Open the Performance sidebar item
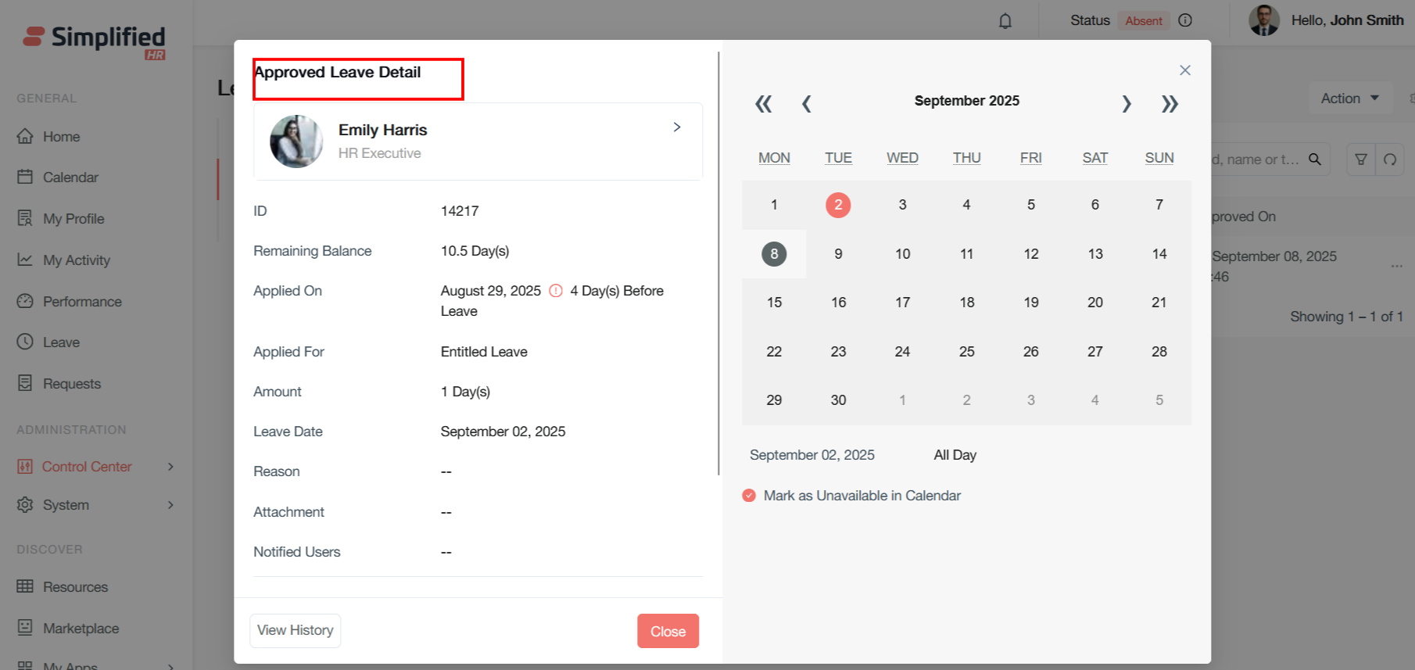This screenshot has height=670, width=1415. [x=82, y=302]
